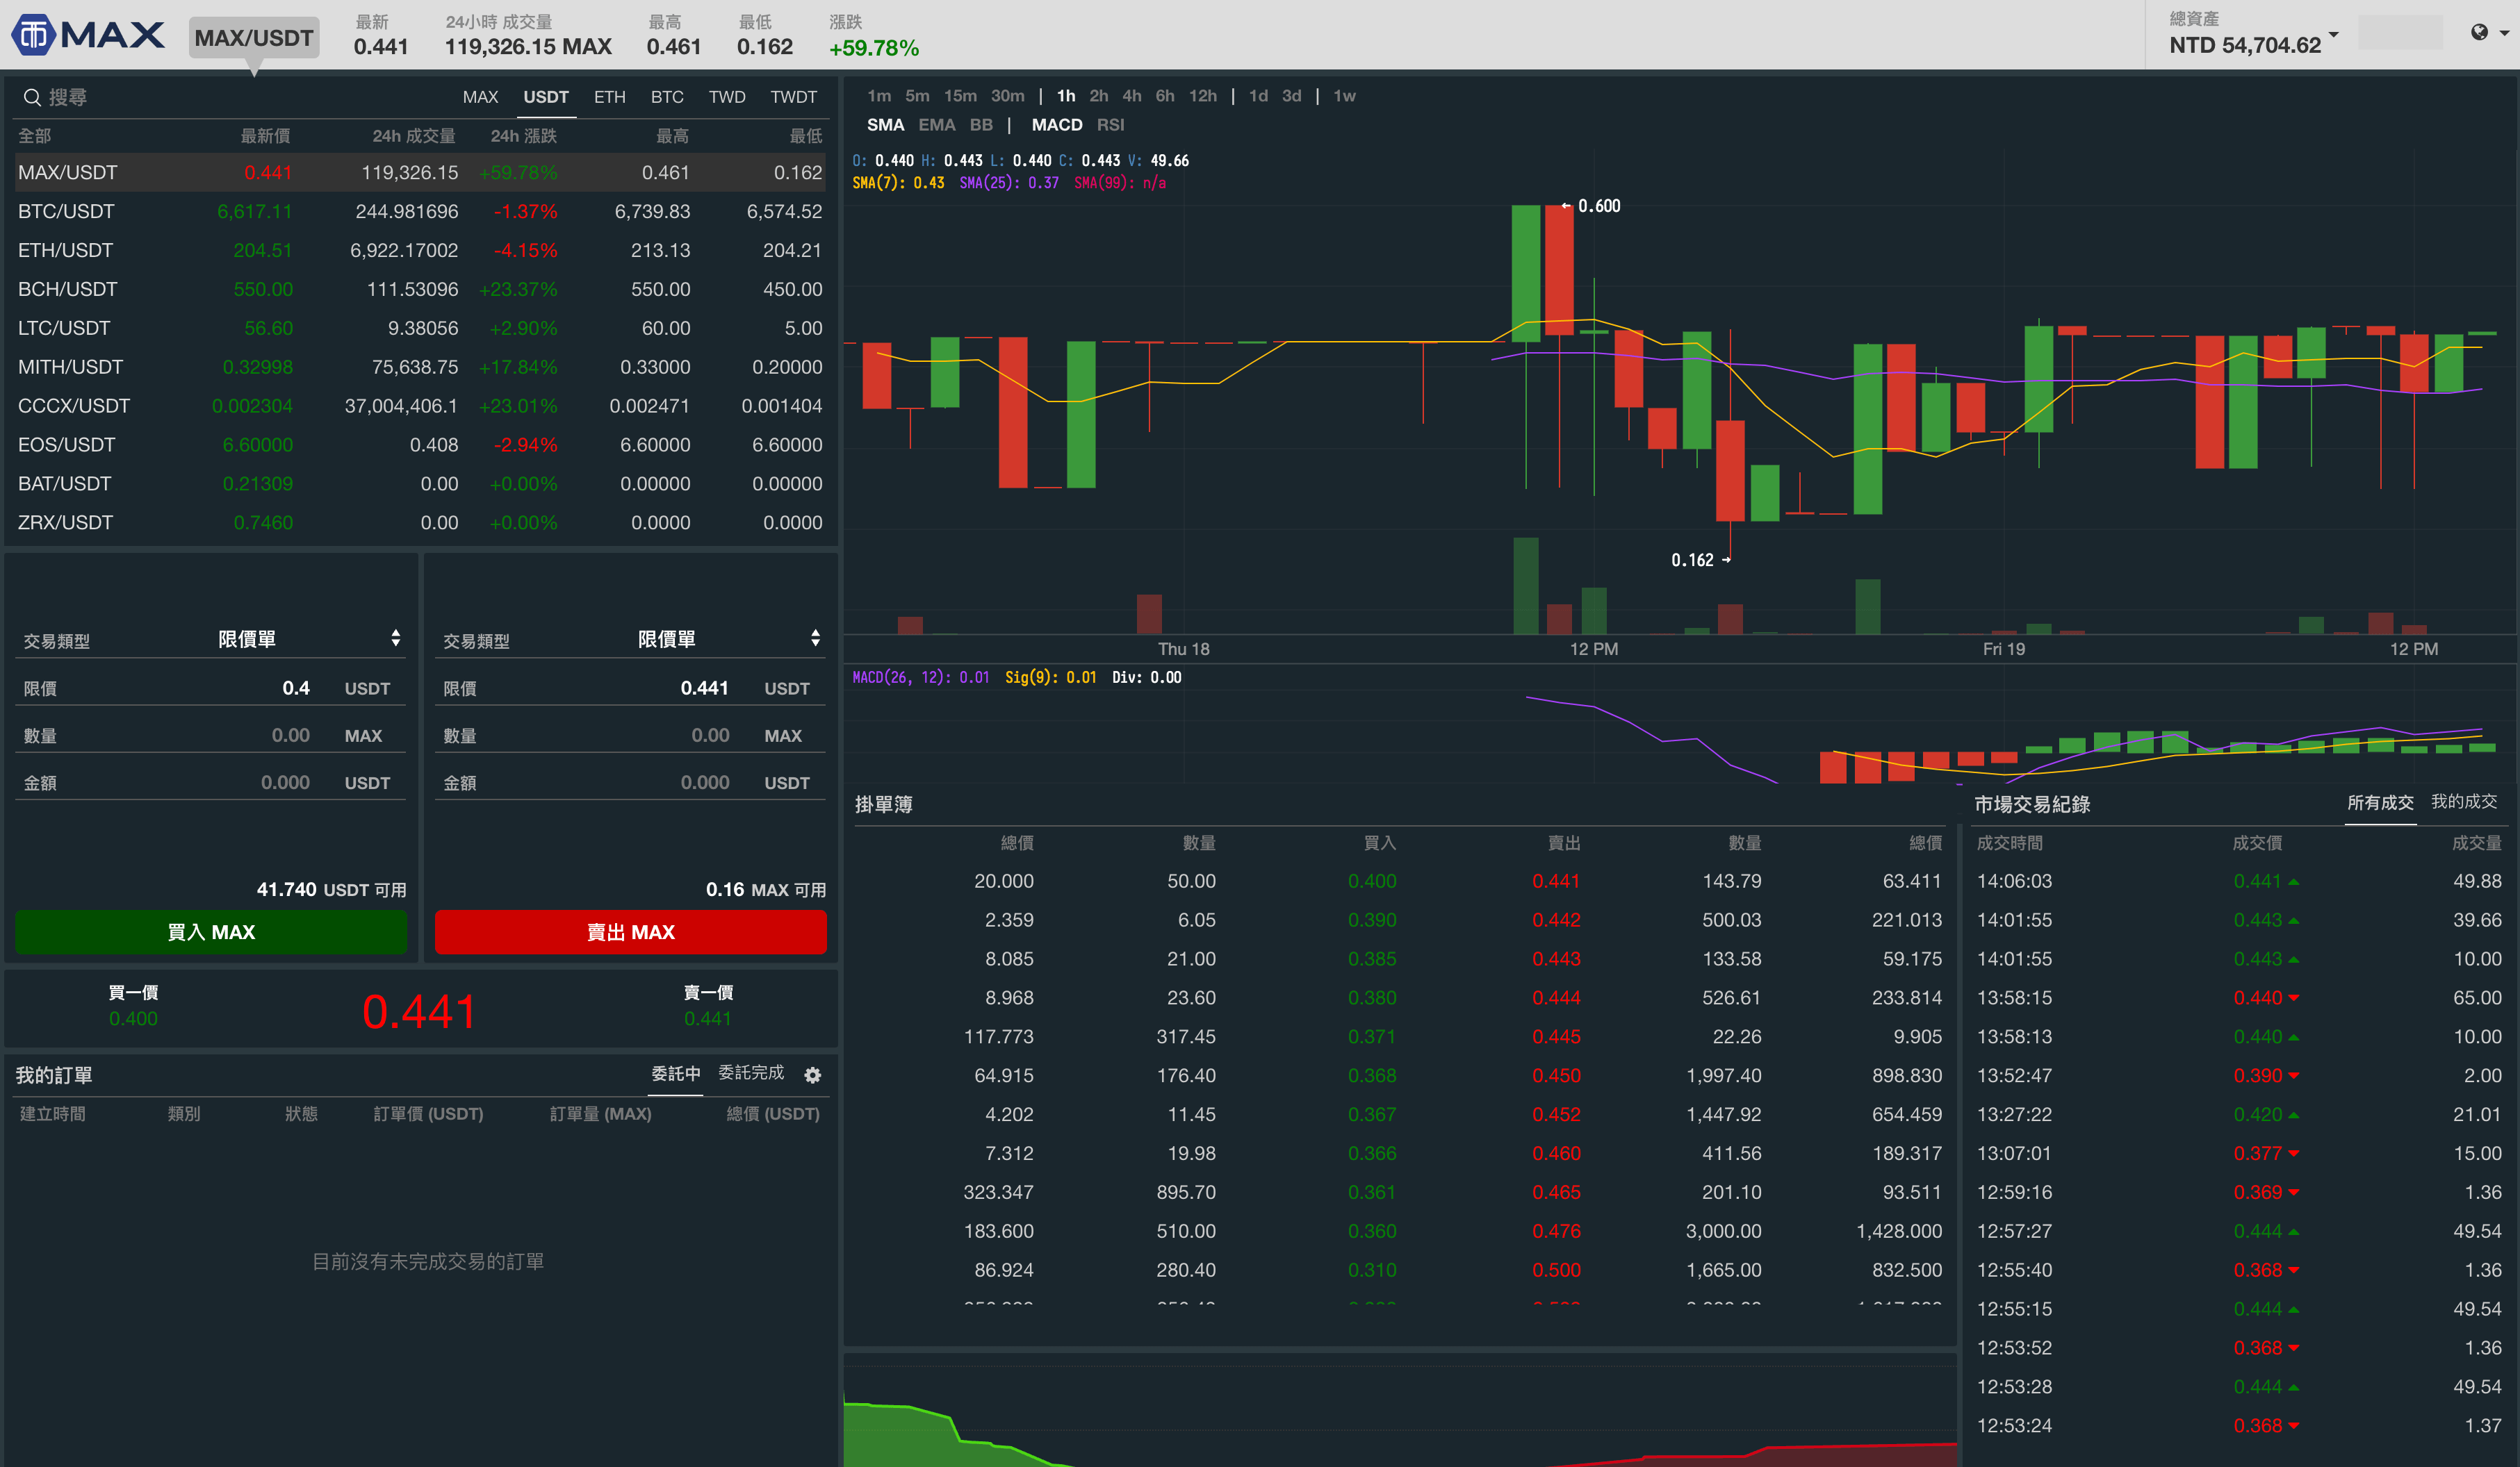Select CCCX/USDT market row
Viewport: 2520px width, 1467px height.
420,406
